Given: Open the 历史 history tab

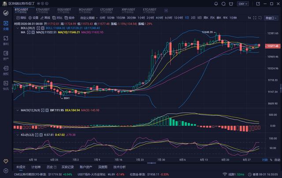Looking at the screenshot, I should [x=51, y=167].
